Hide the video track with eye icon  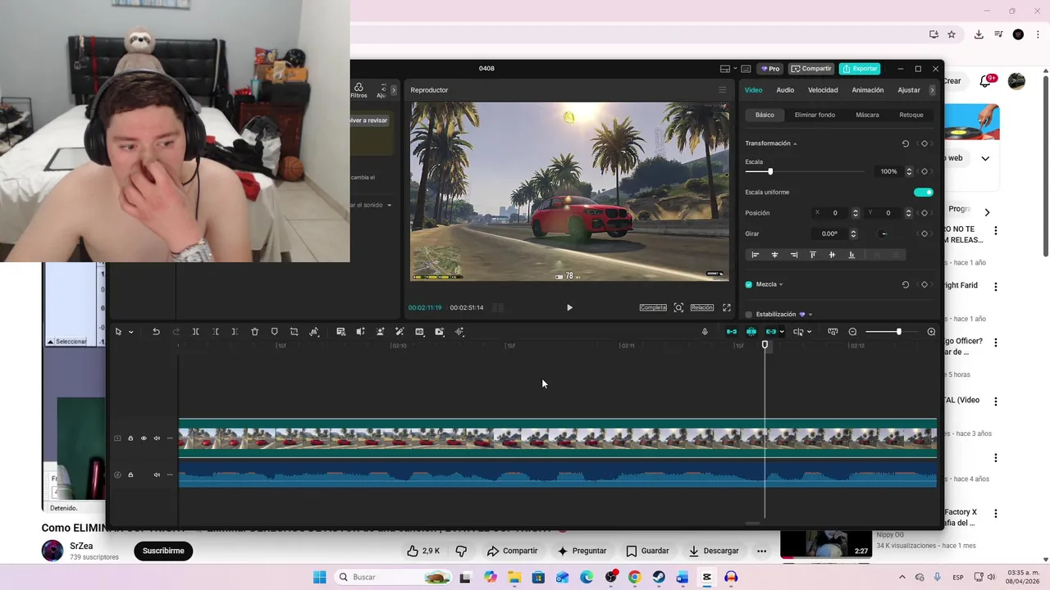tap(144, 438)
